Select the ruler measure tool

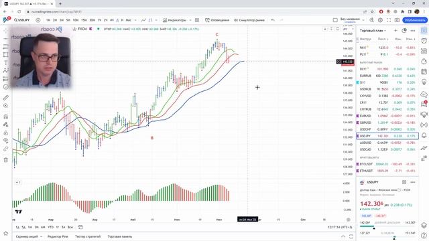pos(6,98)
